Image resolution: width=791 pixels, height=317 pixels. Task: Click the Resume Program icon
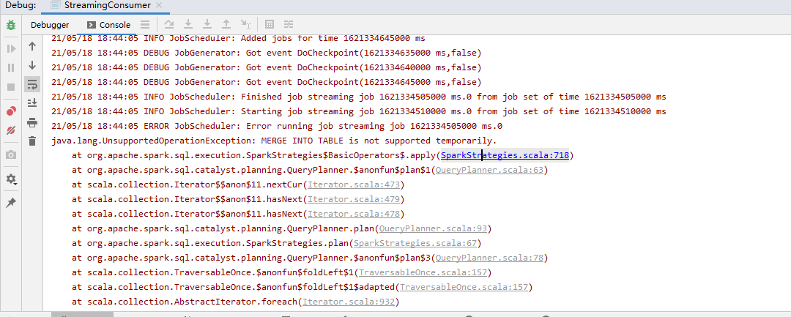pyautogui.click(x=11, y=48)
